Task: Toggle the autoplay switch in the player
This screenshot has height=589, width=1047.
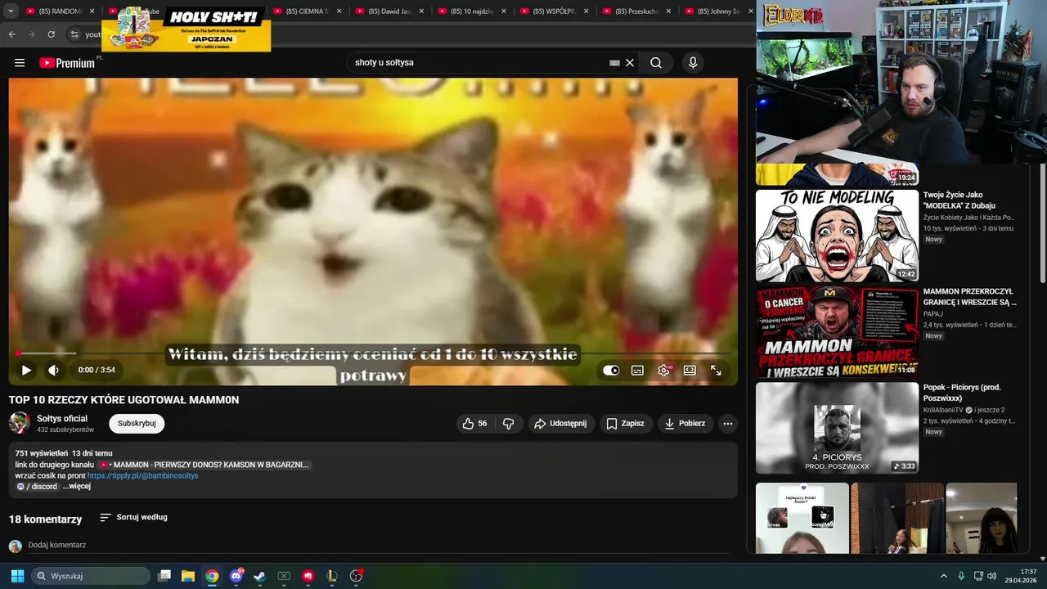Action: 611,370
